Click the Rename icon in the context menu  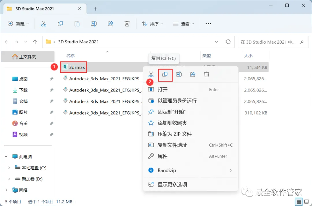[179, 74]
